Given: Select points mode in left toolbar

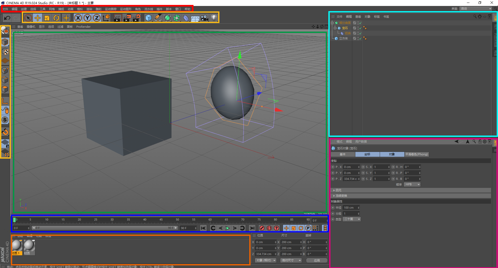Looking at the screenshot, I should [x=5, y=70].
